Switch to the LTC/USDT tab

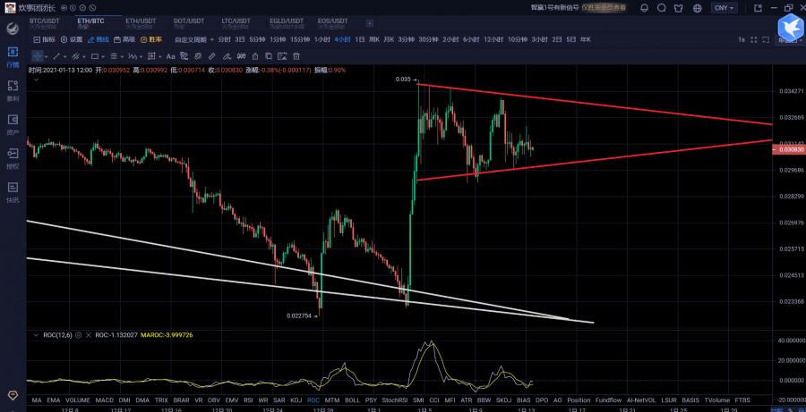click(236, 23)
